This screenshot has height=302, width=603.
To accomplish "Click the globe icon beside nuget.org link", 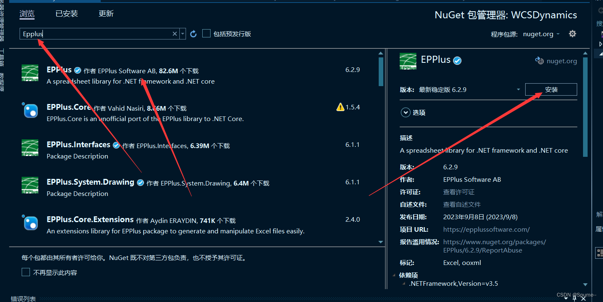I will point(539,61).
